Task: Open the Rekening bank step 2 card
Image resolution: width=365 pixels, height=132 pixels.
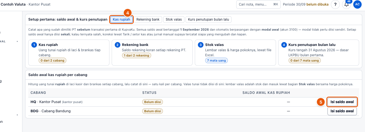Action: click(152, 53)
